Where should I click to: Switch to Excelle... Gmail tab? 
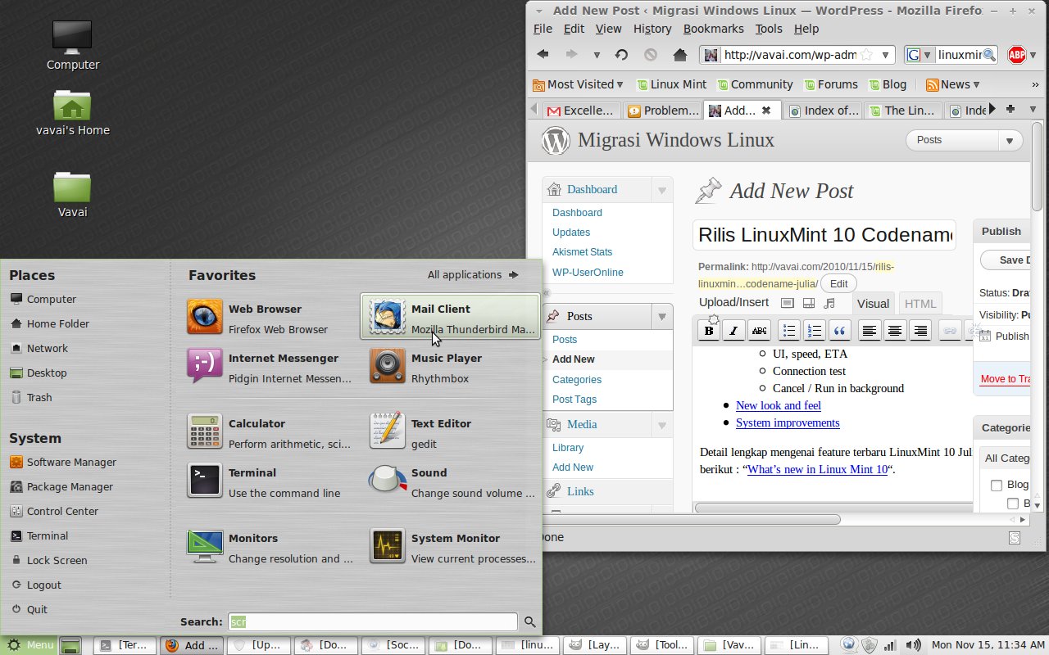pyautogui.click(x=583, y=110)
